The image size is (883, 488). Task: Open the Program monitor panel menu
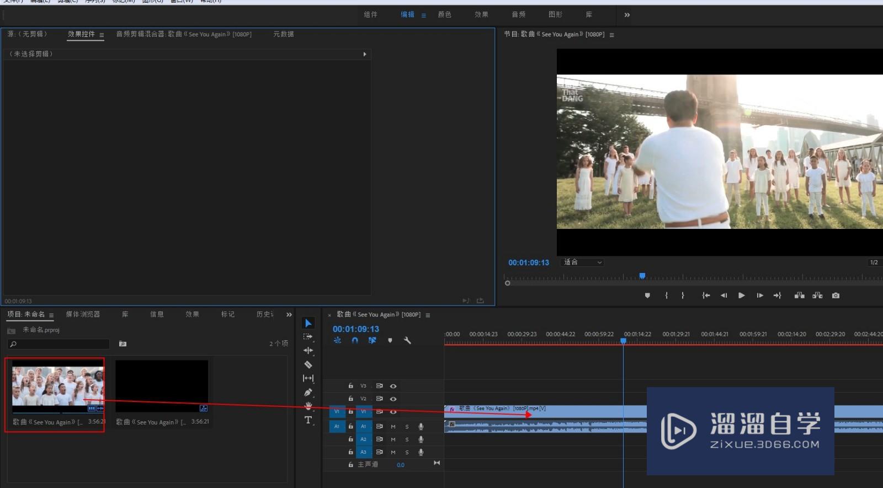[611, 35]
